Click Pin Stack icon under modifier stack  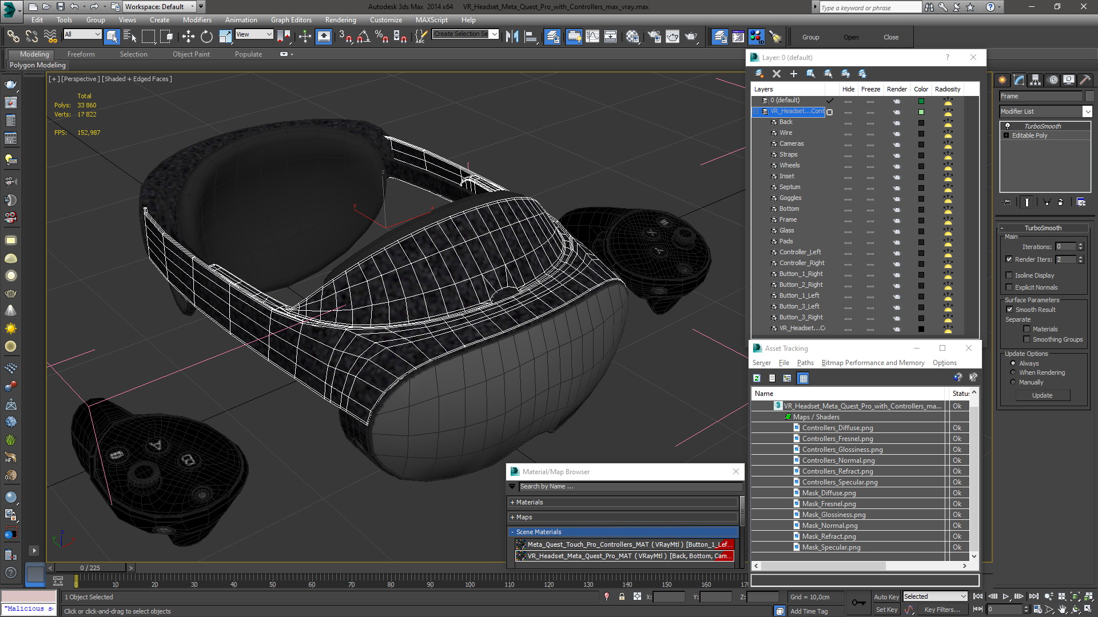(1007, 202)
